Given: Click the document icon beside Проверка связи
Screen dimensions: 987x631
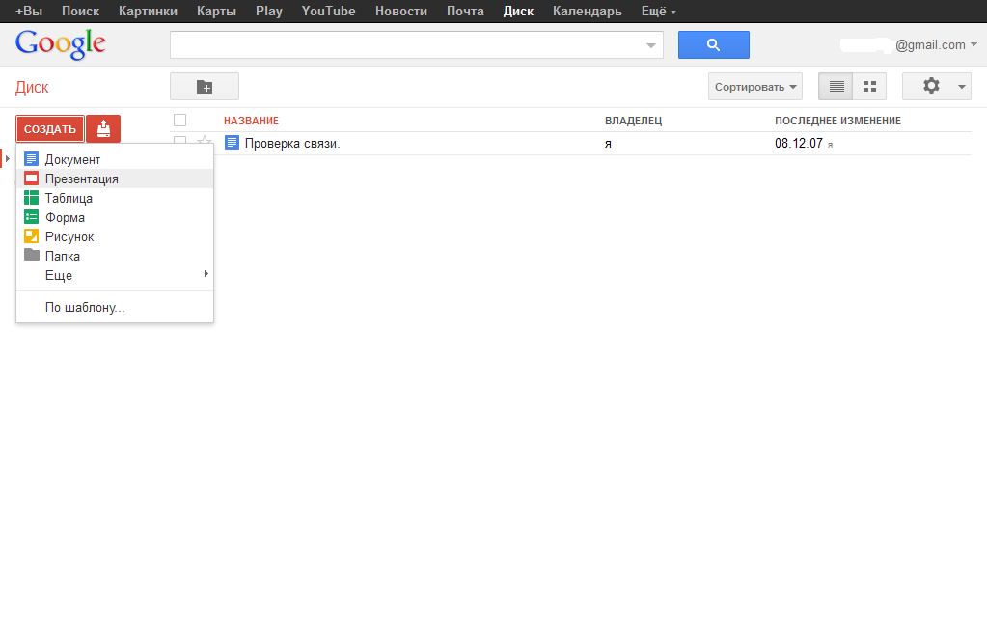Looking at the screenshot, I should (x=232, y=143).
